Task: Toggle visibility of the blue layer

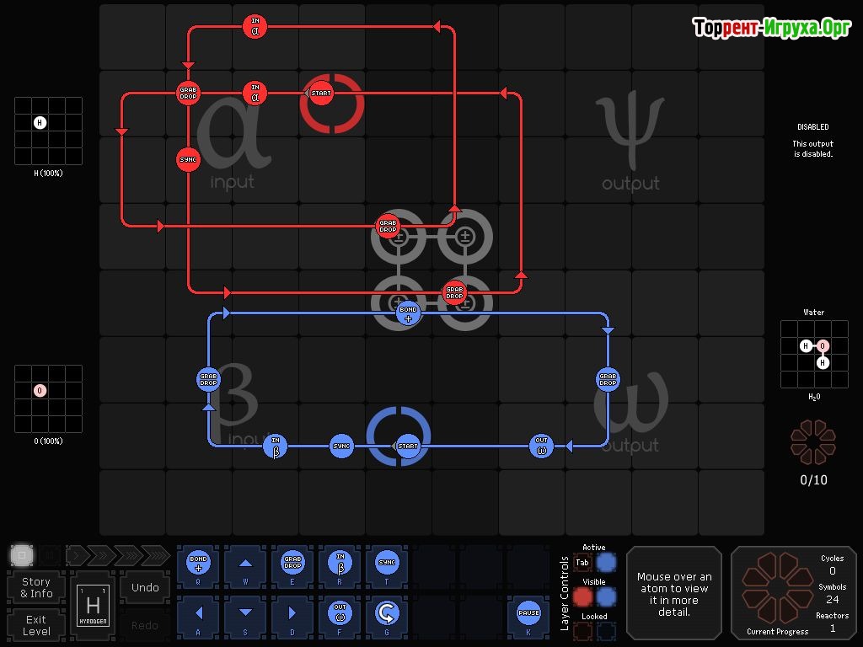Action: pyautogui.click(x=606, y=596)
